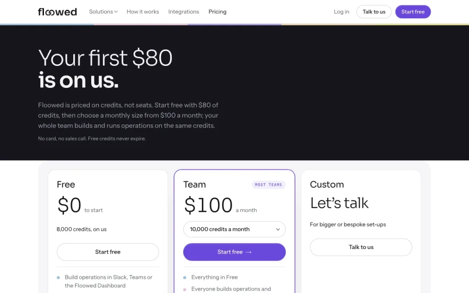Click Talk to us in header
Viewport: 469px width, 293px height.
pyautogui.click(x=374, y=11)
